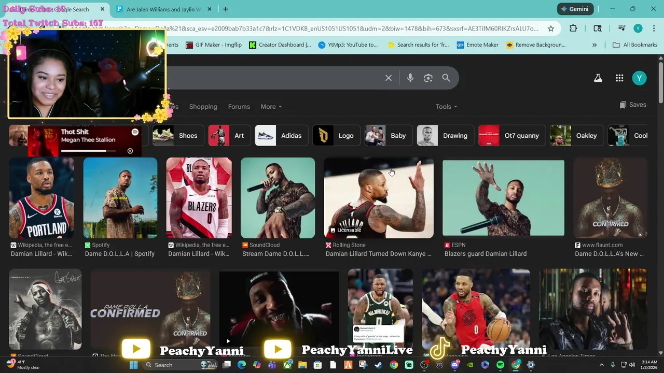This screenshot has width=664, height=373.
Task: Open the Windows Start menu
Action: point(133,365)
